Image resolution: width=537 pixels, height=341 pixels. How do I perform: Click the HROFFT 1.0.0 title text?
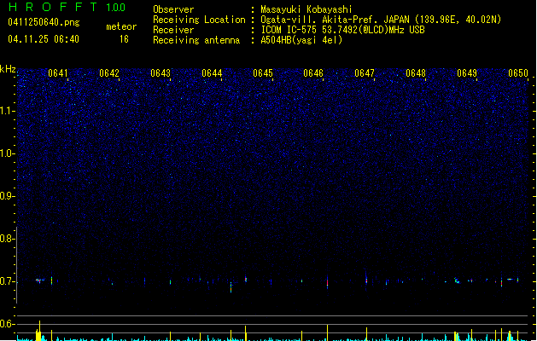(x=67, y=7)
